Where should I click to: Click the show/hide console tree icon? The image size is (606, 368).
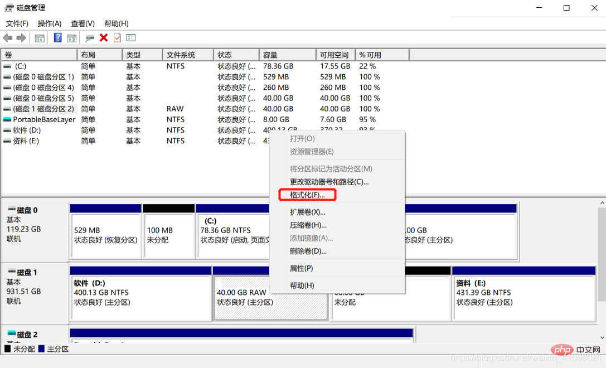pyautogui.click(x=40, y=38)
